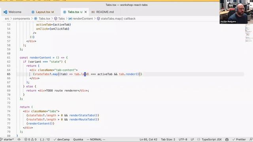
Task: Change encoding via UTF-8
Action: 183,139
